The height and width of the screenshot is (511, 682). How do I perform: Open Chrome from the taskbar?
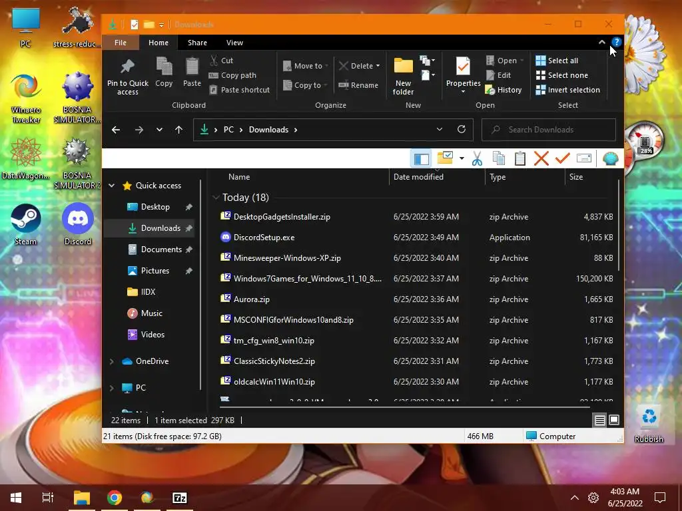(115, 498)
